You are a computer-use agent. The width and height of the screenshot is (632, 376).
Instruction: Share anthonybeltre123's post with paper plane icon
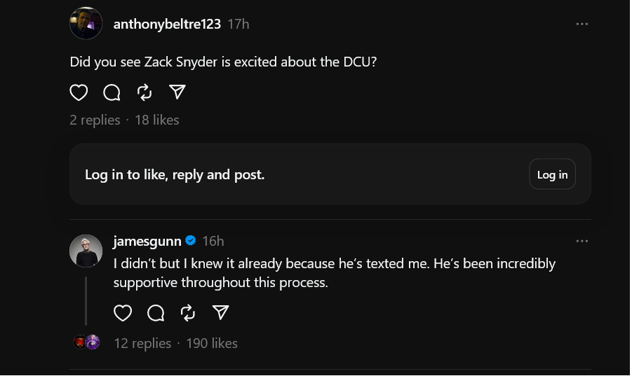177,92
